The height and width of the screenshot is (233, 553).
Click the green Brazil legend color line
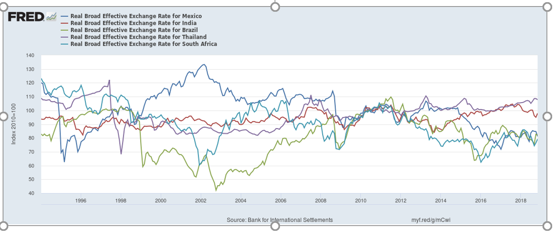[65, 30]
